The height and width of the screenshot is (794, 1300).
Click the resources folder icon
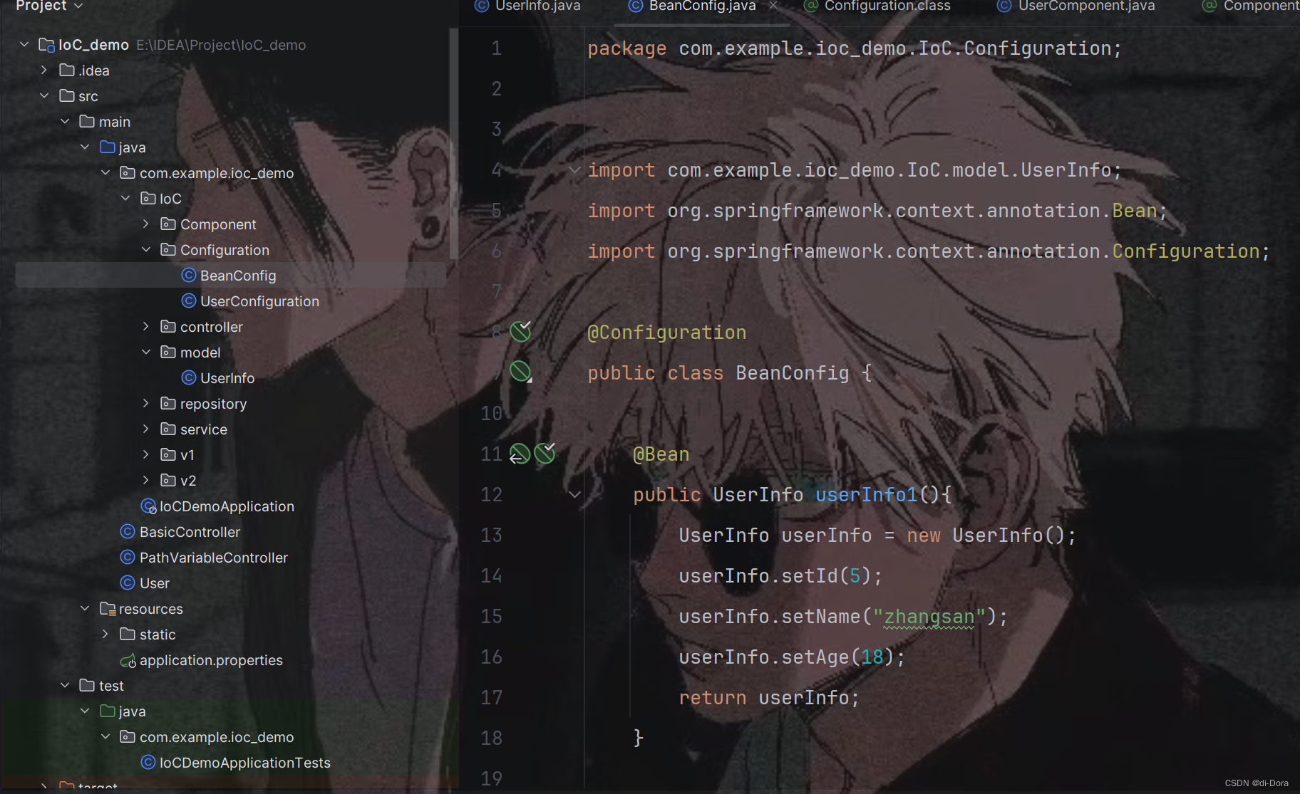(x=108, y=609)
